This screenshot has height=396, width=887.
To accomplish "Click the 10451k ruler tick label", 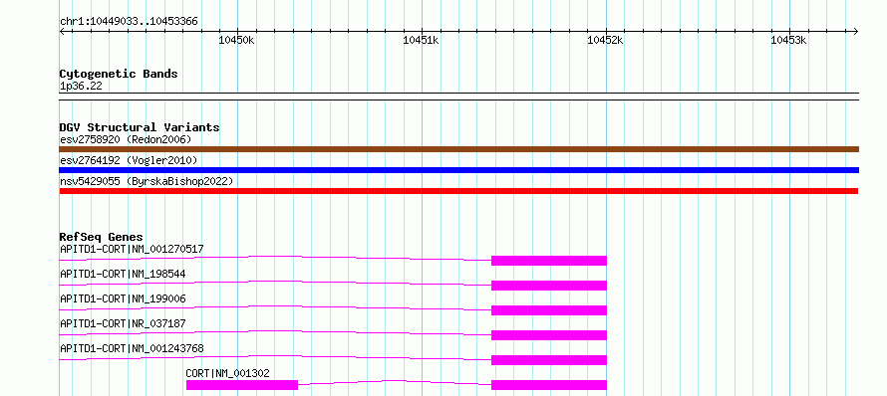I will 421,40.
